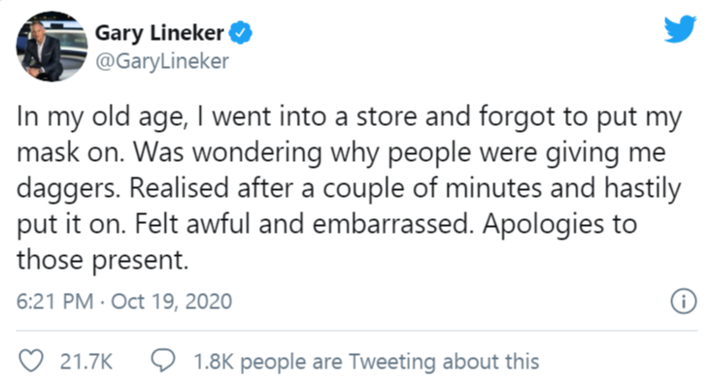Open the Twitter info circle icon
Viewport: 712px width, 384px height.
[x=684, y=301]
